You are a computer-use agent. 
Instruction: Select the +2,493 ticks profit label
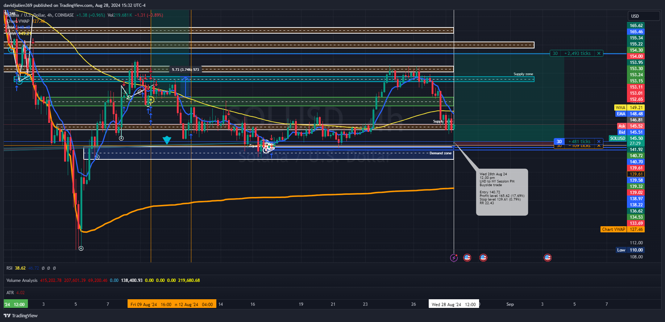577,53
